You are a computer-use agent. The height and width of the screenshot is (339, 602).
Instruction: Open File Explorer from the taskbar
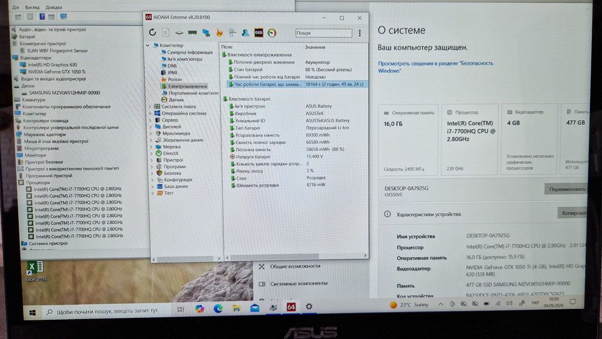(237, 308)
